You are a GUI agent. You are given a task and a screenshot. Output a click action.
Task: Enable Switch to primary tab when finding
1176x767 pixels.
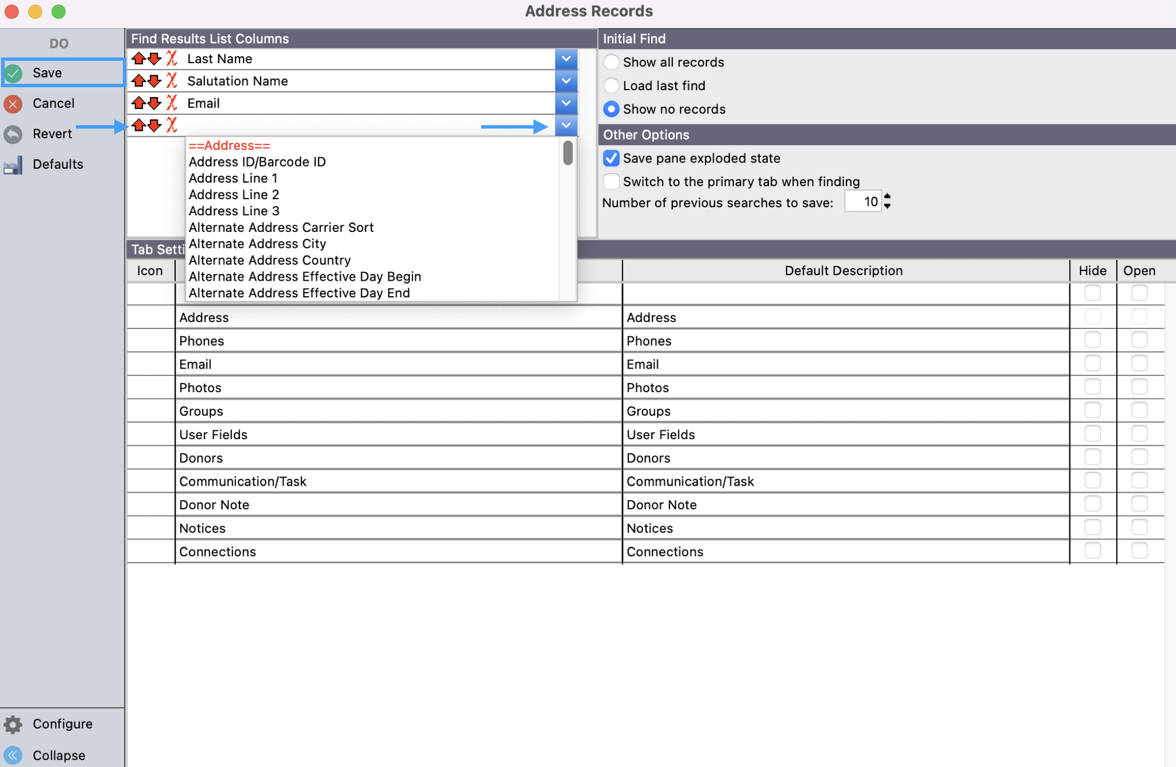612,181
